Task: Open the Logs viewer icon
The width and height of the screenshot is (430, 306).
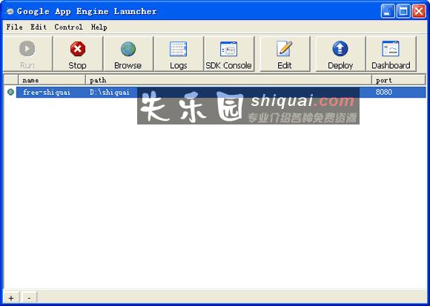Action: pos(178,50)
